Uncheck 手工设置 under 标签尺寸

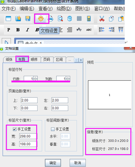(x=15, y=129)
